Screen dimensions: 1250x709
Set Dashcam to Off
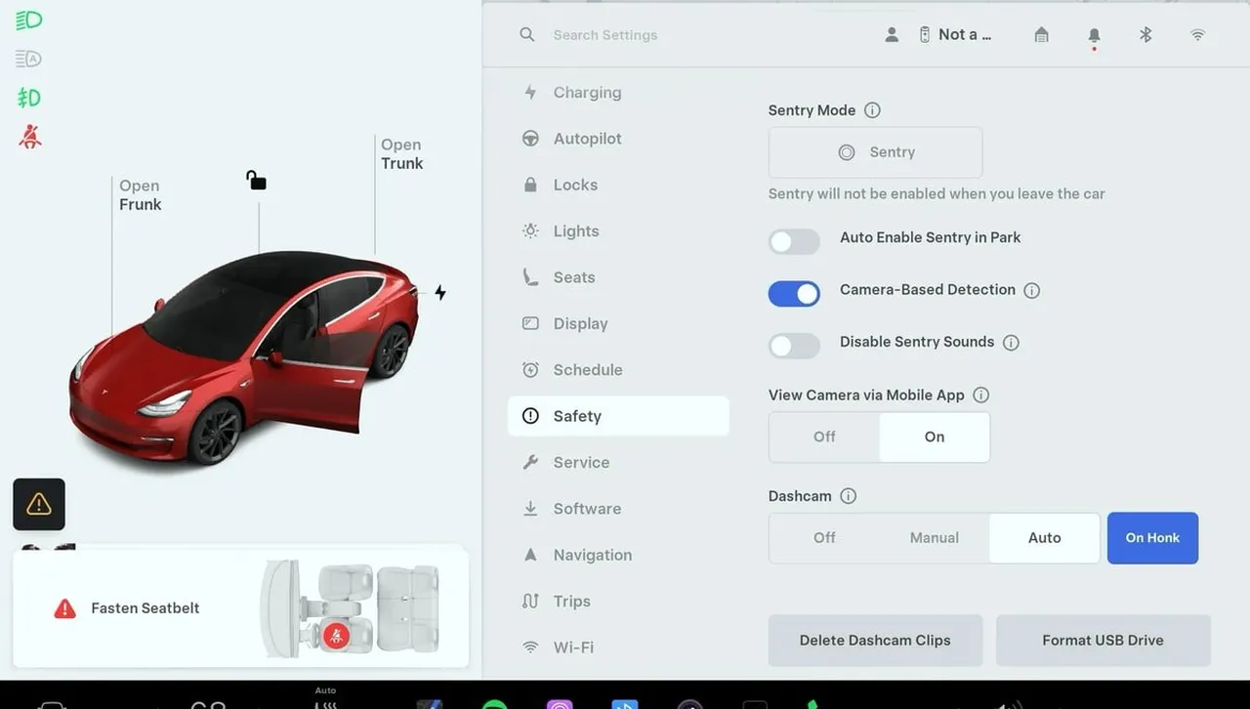point(824,538)
